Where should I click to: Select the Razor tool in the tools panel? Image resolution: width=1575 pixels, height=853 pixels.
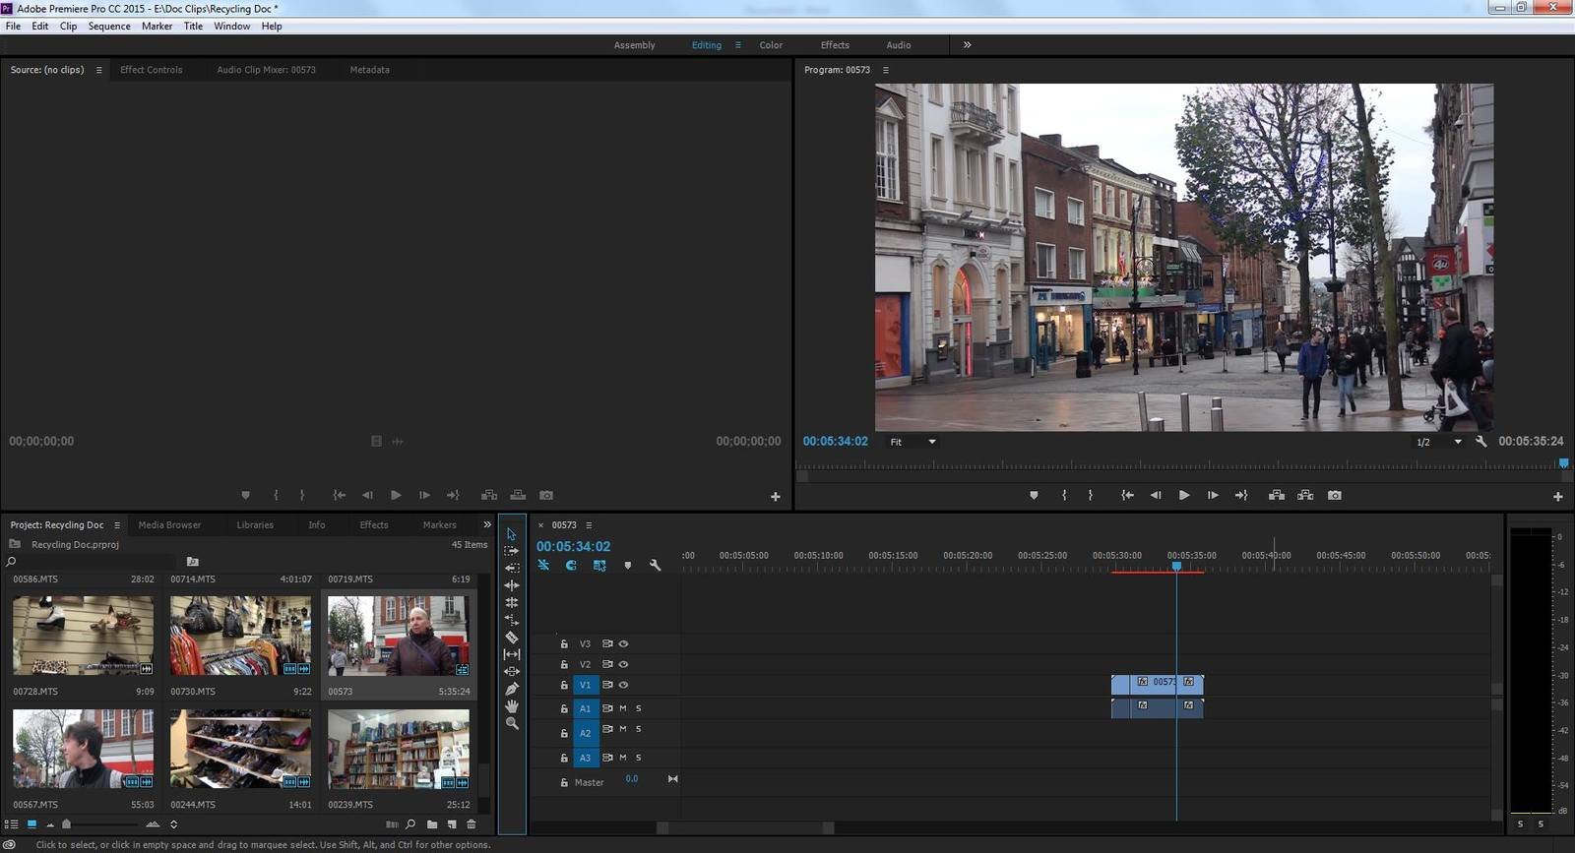(x=512, y=637)
